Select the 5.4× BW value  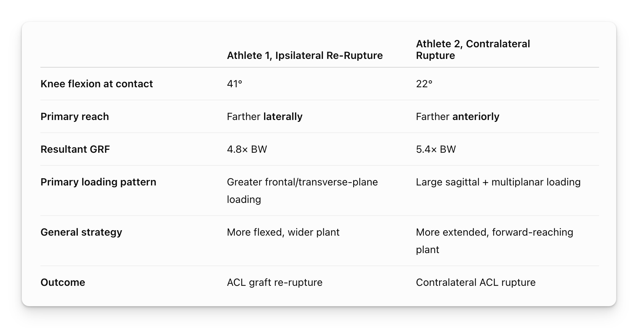pyautogui.click(x=436, y=149)
